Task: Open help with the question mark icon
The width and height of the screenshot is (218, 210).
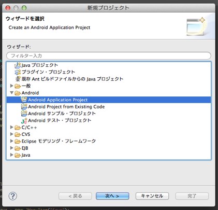Action: coord(13,196)
